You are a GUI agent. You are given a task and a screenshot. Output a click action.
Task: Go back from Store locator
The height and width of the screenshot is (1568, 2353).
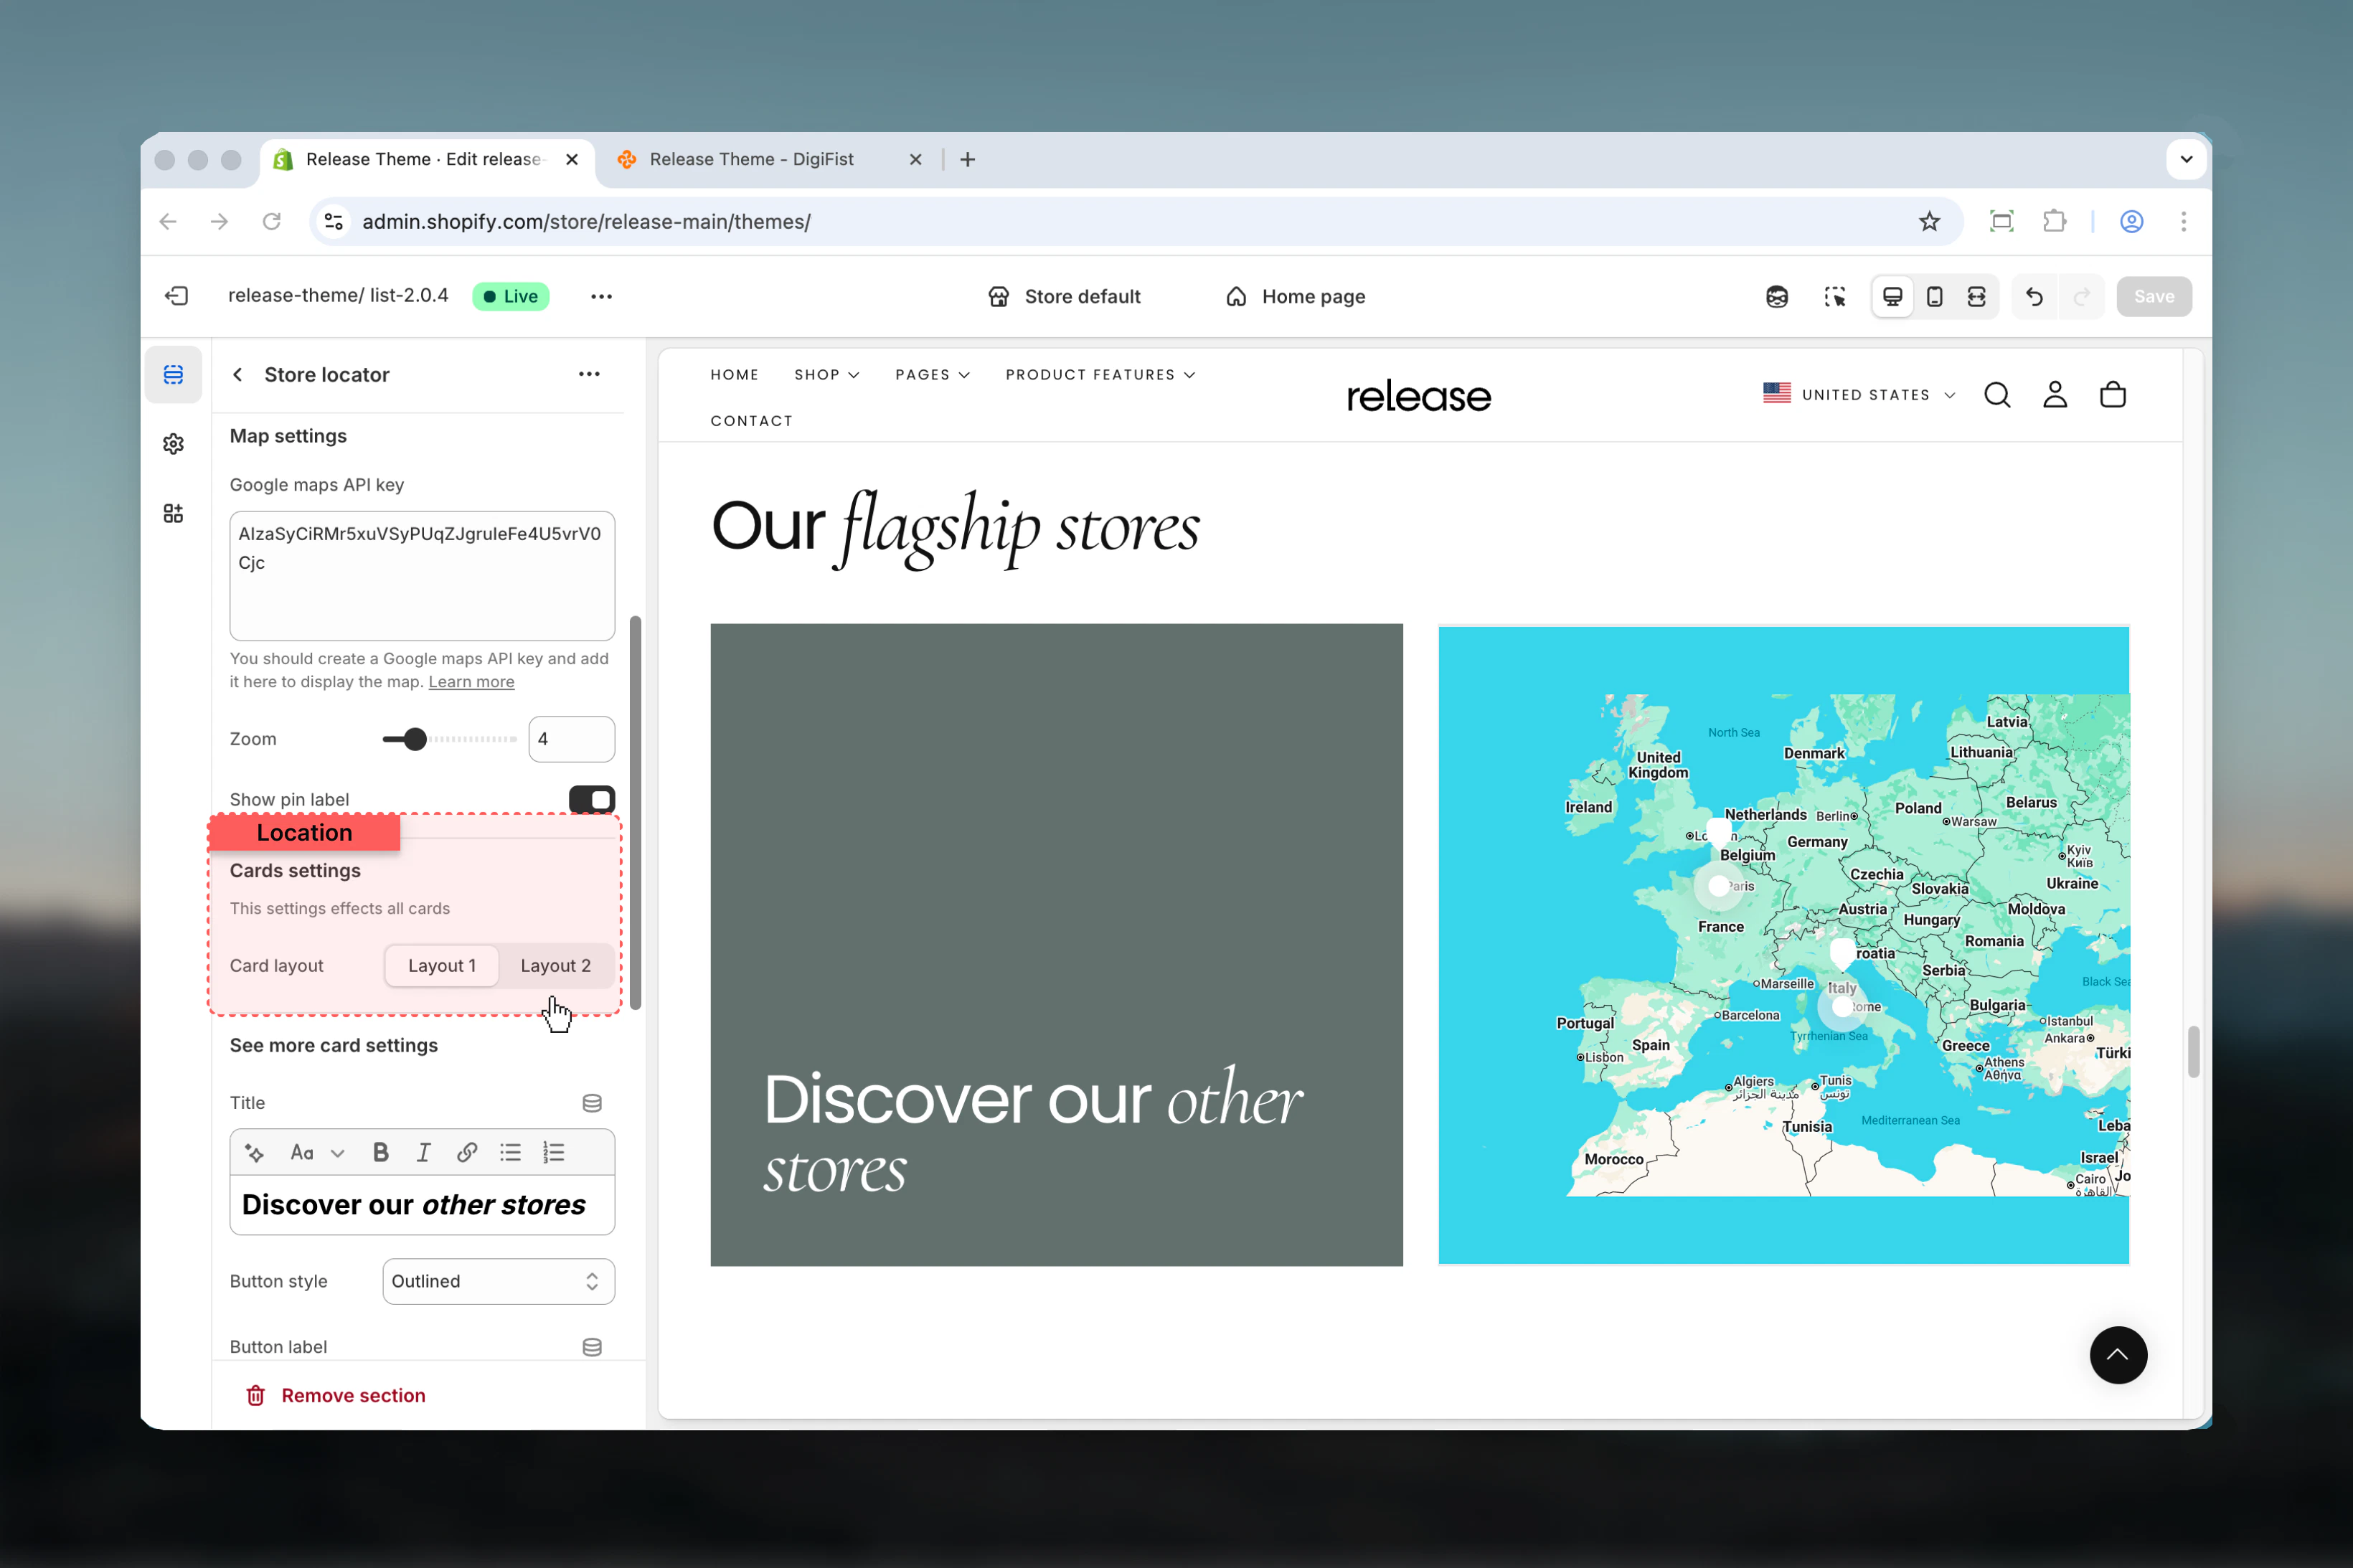pos(237,375)
